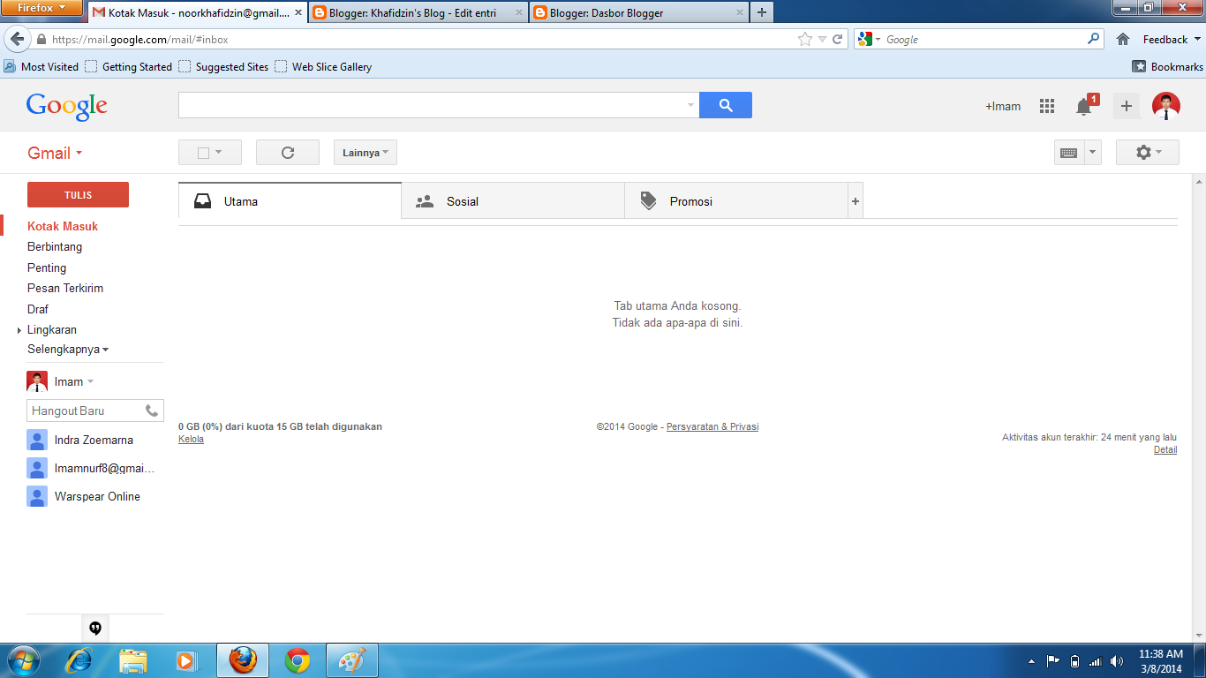Bookmark this page with star icon
Image resolution: width=1206 pixels, height=678 pixels.
[x=804, y=40]
